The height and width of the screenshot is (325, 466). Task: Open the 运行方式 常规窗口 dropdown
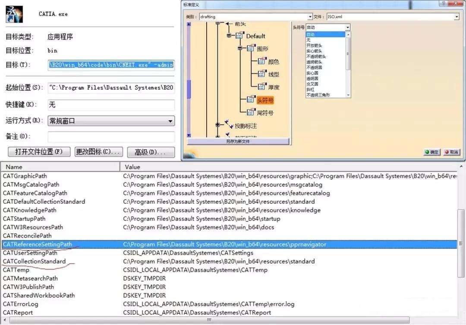click(170, 121)
